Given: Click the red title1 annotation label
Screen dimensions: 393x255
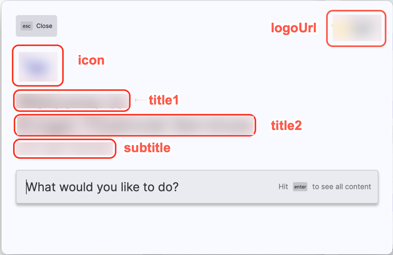Looking at the screenshot, I should click(x=163, y=100).
